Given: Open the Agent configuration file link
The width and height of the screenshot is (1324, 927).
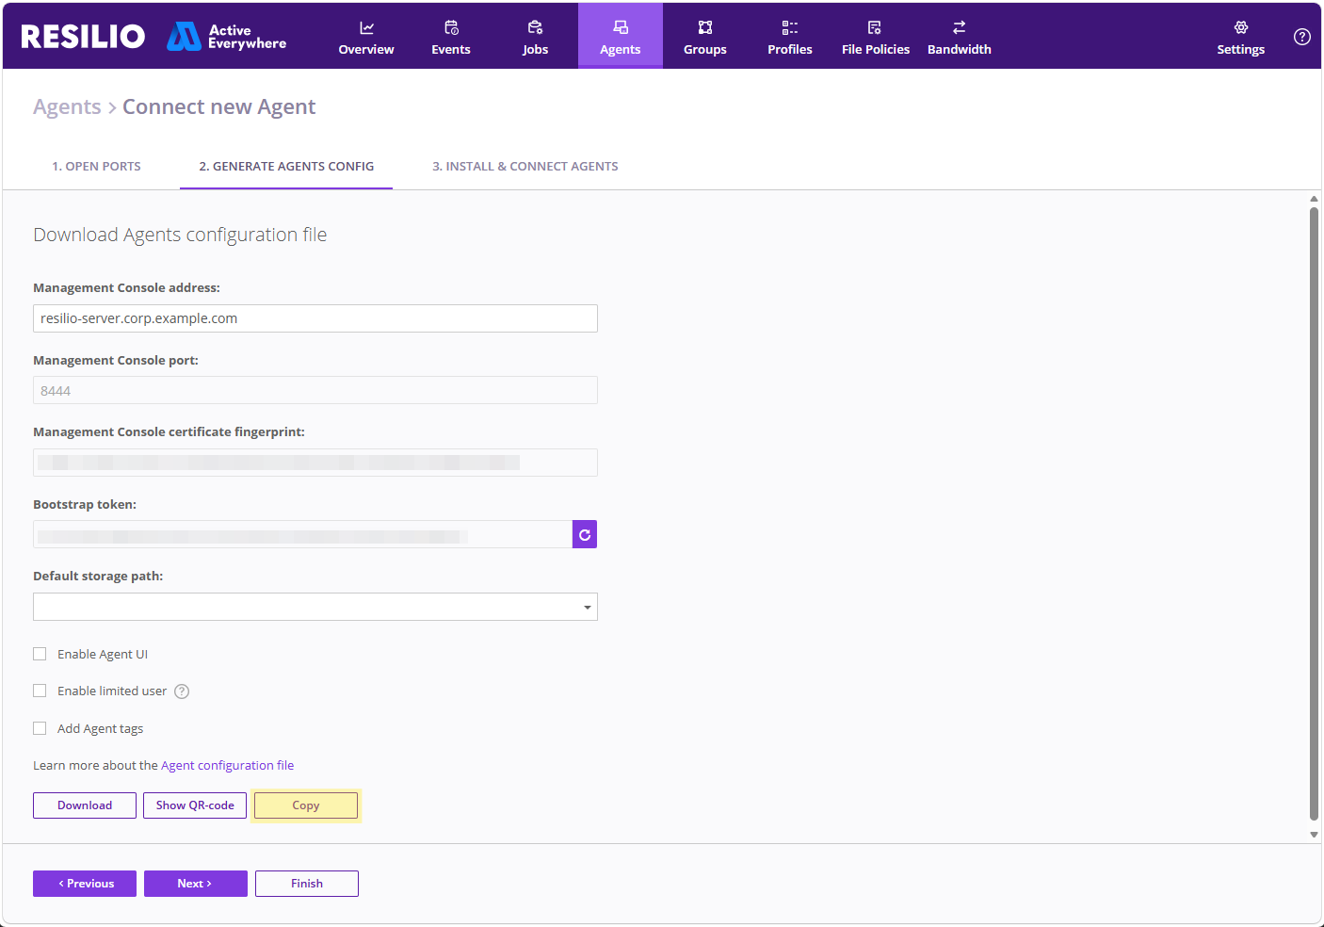Looking at the screenshot, I should pyautogui.click(x=227, y=766).
